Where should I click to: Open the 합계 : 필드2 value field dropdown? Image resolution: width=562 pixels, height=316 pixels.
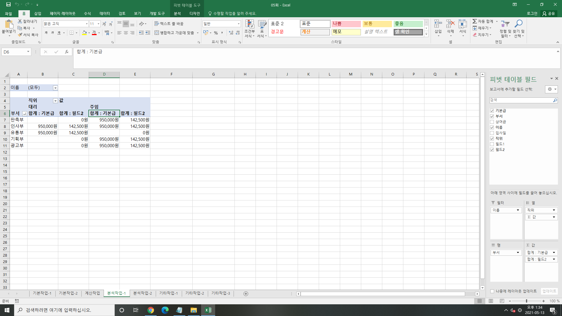pos(554,260)
